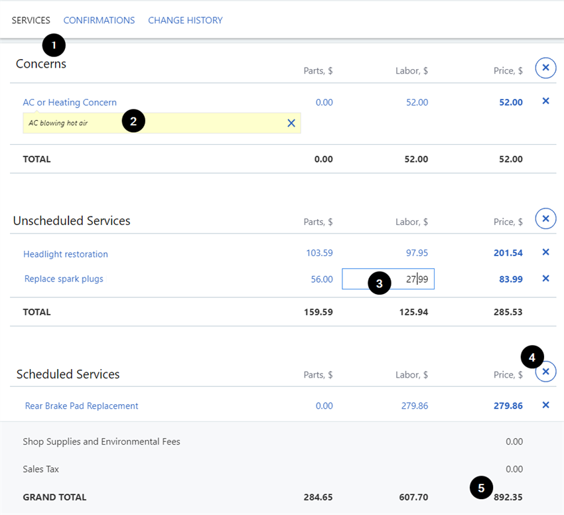The width and height of the screenshot is (564, 515).
Task: Remove the Rear Brake Pad Replacement row
Action: [x=545, y=405]
